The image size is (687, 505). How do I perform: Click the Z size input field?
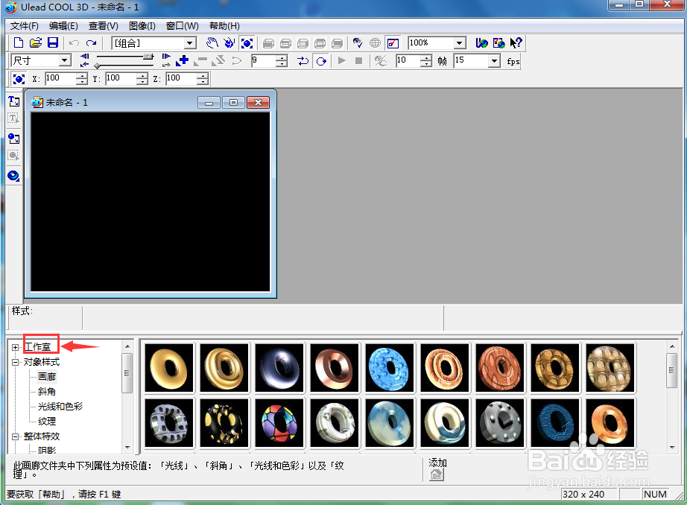coord(181,78)
